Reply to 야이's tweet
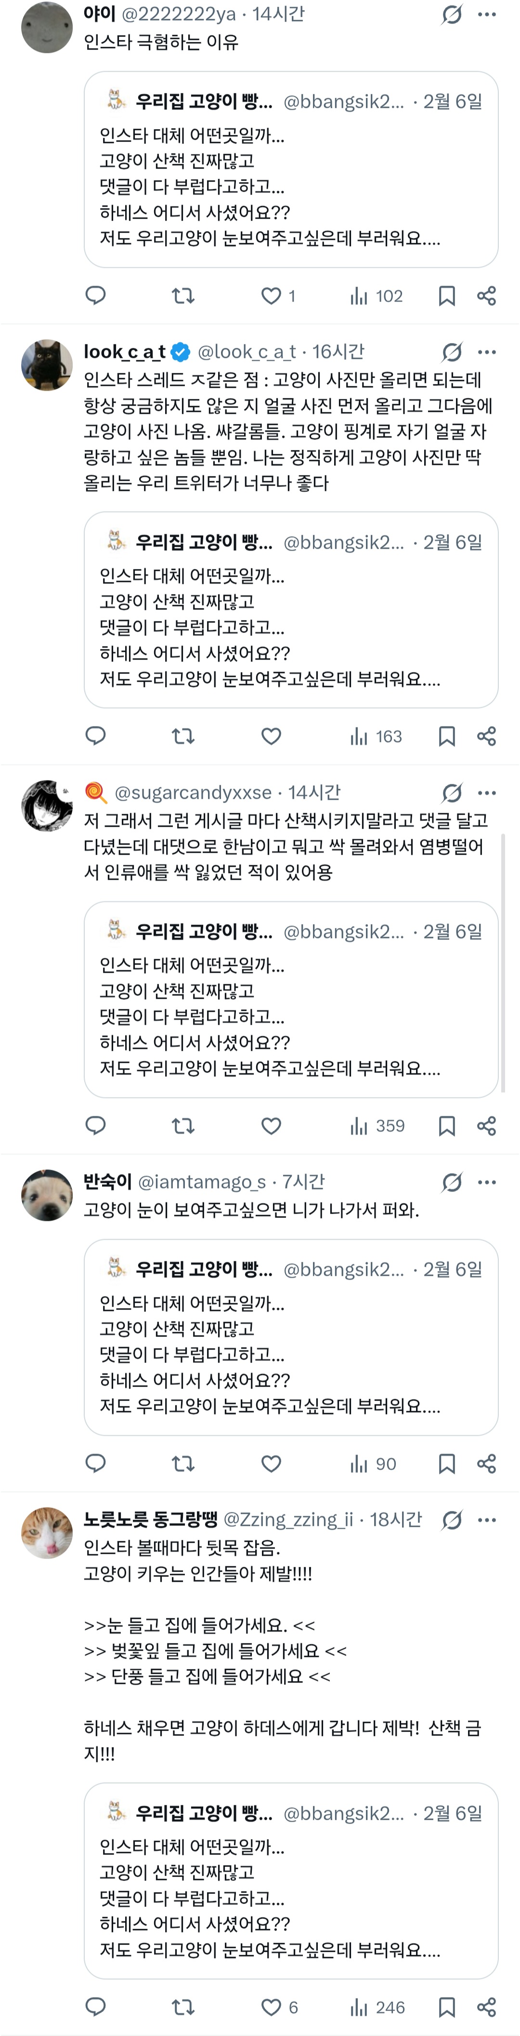Screen dimensions: 520x2036 tap(96, 296)
